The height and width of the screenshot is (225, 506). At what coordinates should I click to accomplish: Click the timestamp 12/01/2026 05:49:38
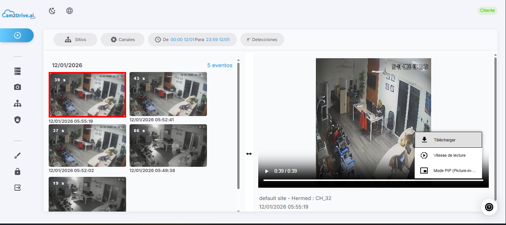pyautogui.click(x=152, y=171)
